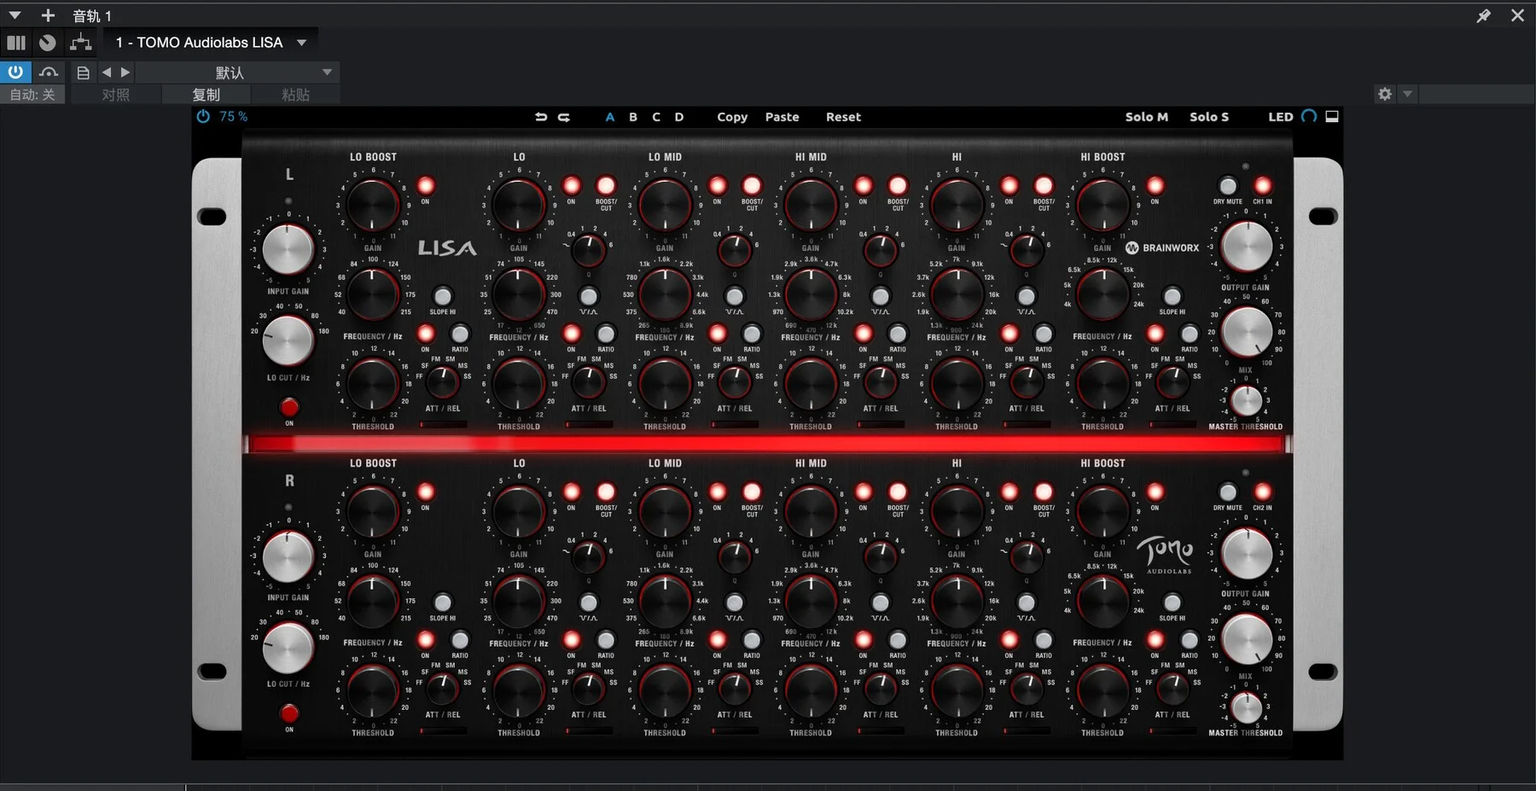Image resolution: width=1536 pixels, height=791 pixels.
Task: Click the BRAINWORX logo
Action: coord(1162,247)
